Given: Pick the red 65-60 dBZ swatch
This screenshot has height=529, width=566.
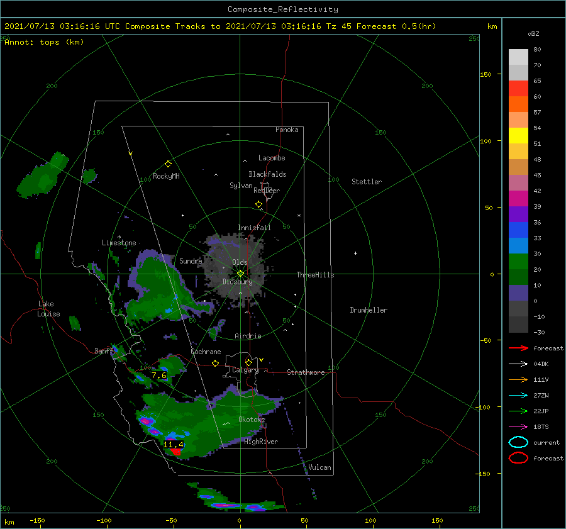Looking at the screenshot, I should pos(518,89).
